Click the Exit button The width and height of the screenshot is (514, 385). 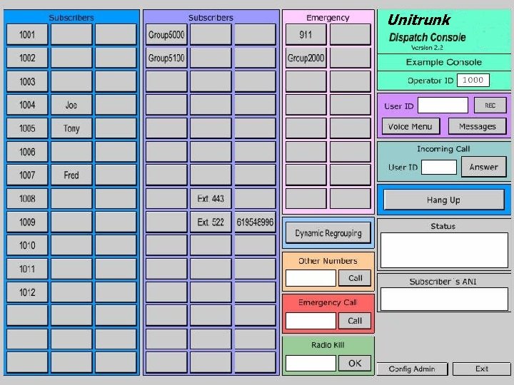click(x=482, y=369)
